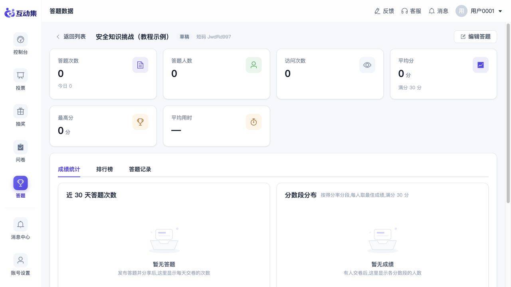The image size is (511, 287).
Task: Open 消息 notifications in top bar
Action: coord(438,11)
